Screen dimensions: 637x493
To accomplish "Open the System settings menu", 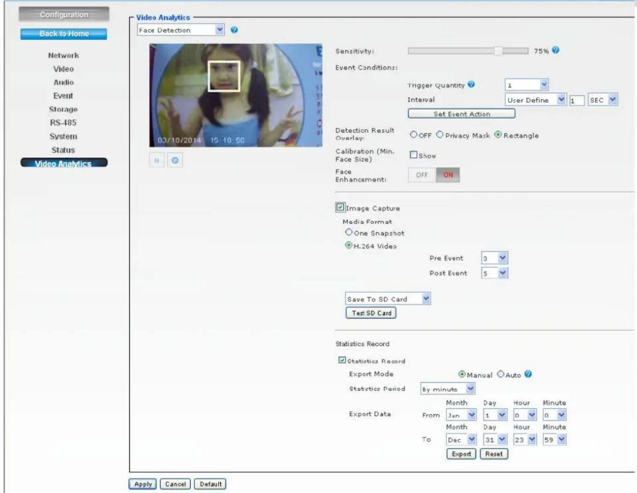I will [64, 136].
